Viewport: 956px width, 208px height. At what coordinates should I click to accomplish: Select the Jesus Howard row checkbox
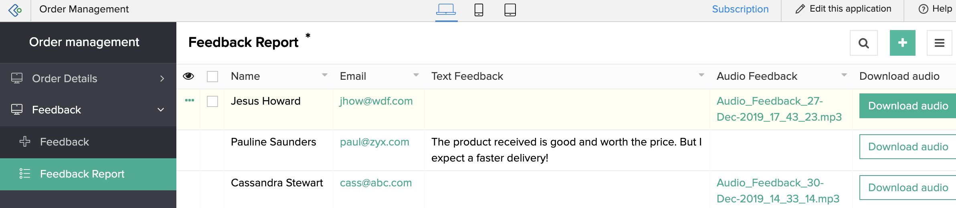pos(212,101)
